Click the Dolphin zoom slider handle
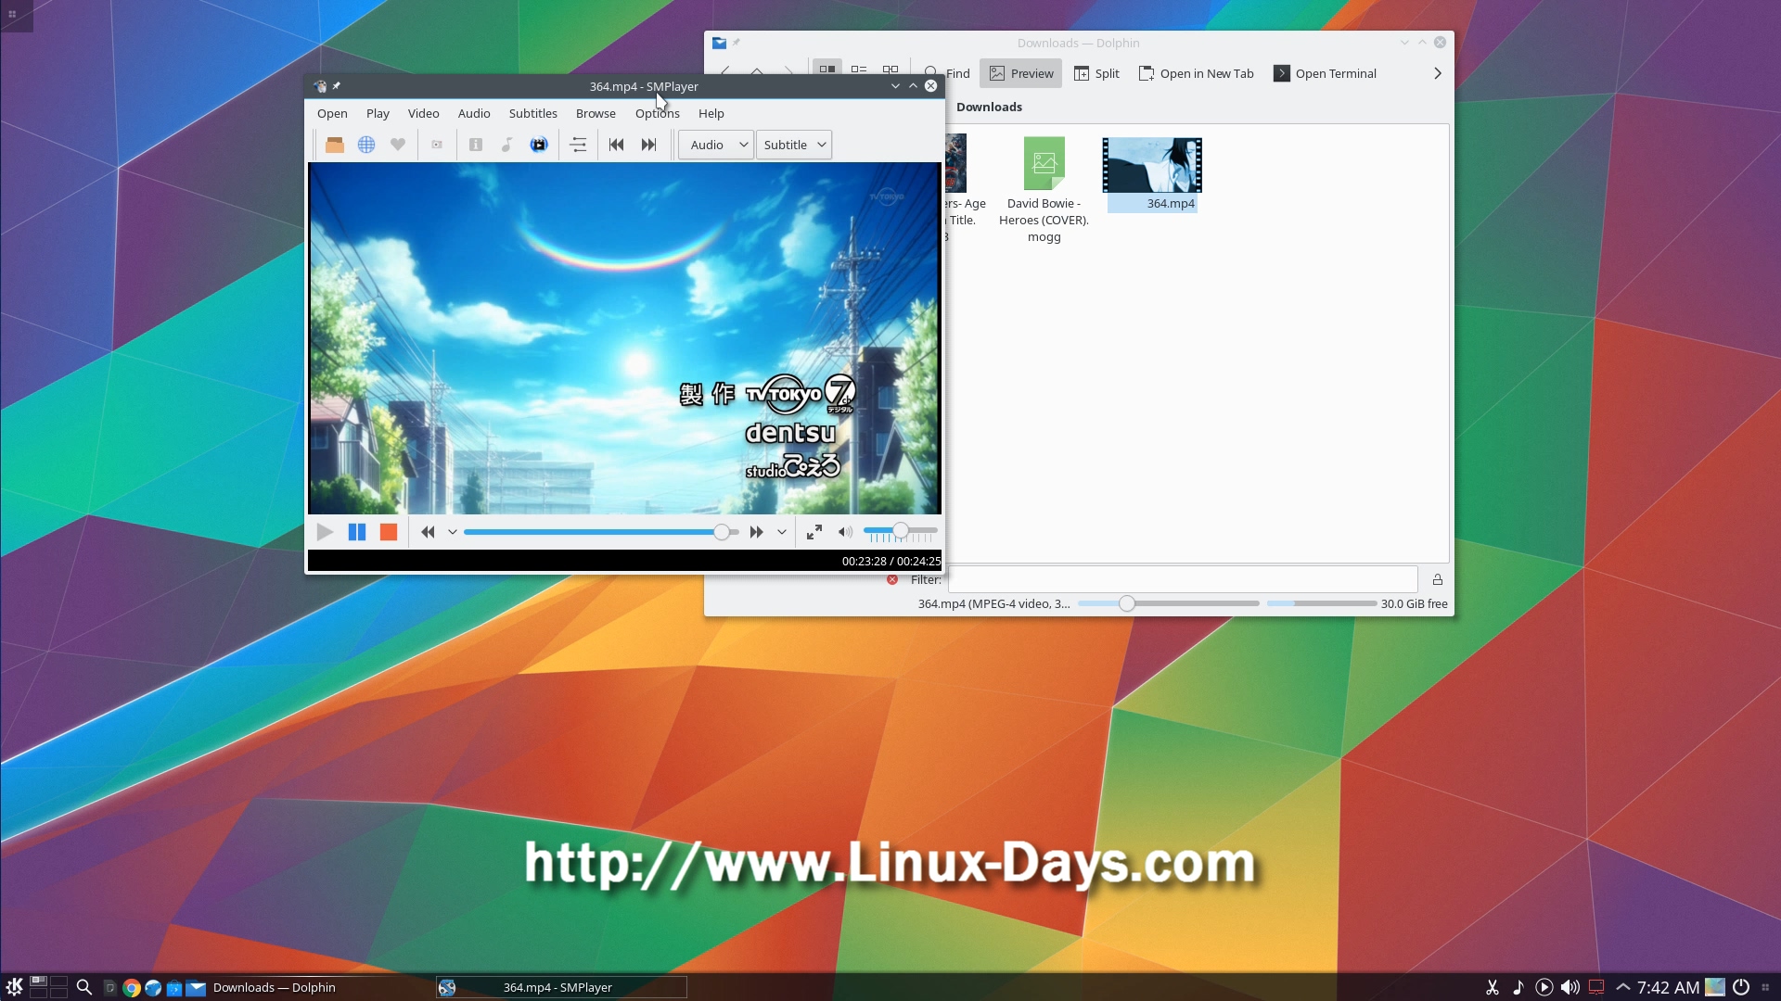This screenshot has width=1781, height=1001. (1127, 603)
